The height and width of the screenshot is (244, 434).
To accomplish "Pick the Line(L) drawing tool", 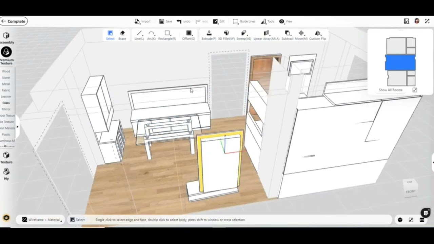I will 139,35.
